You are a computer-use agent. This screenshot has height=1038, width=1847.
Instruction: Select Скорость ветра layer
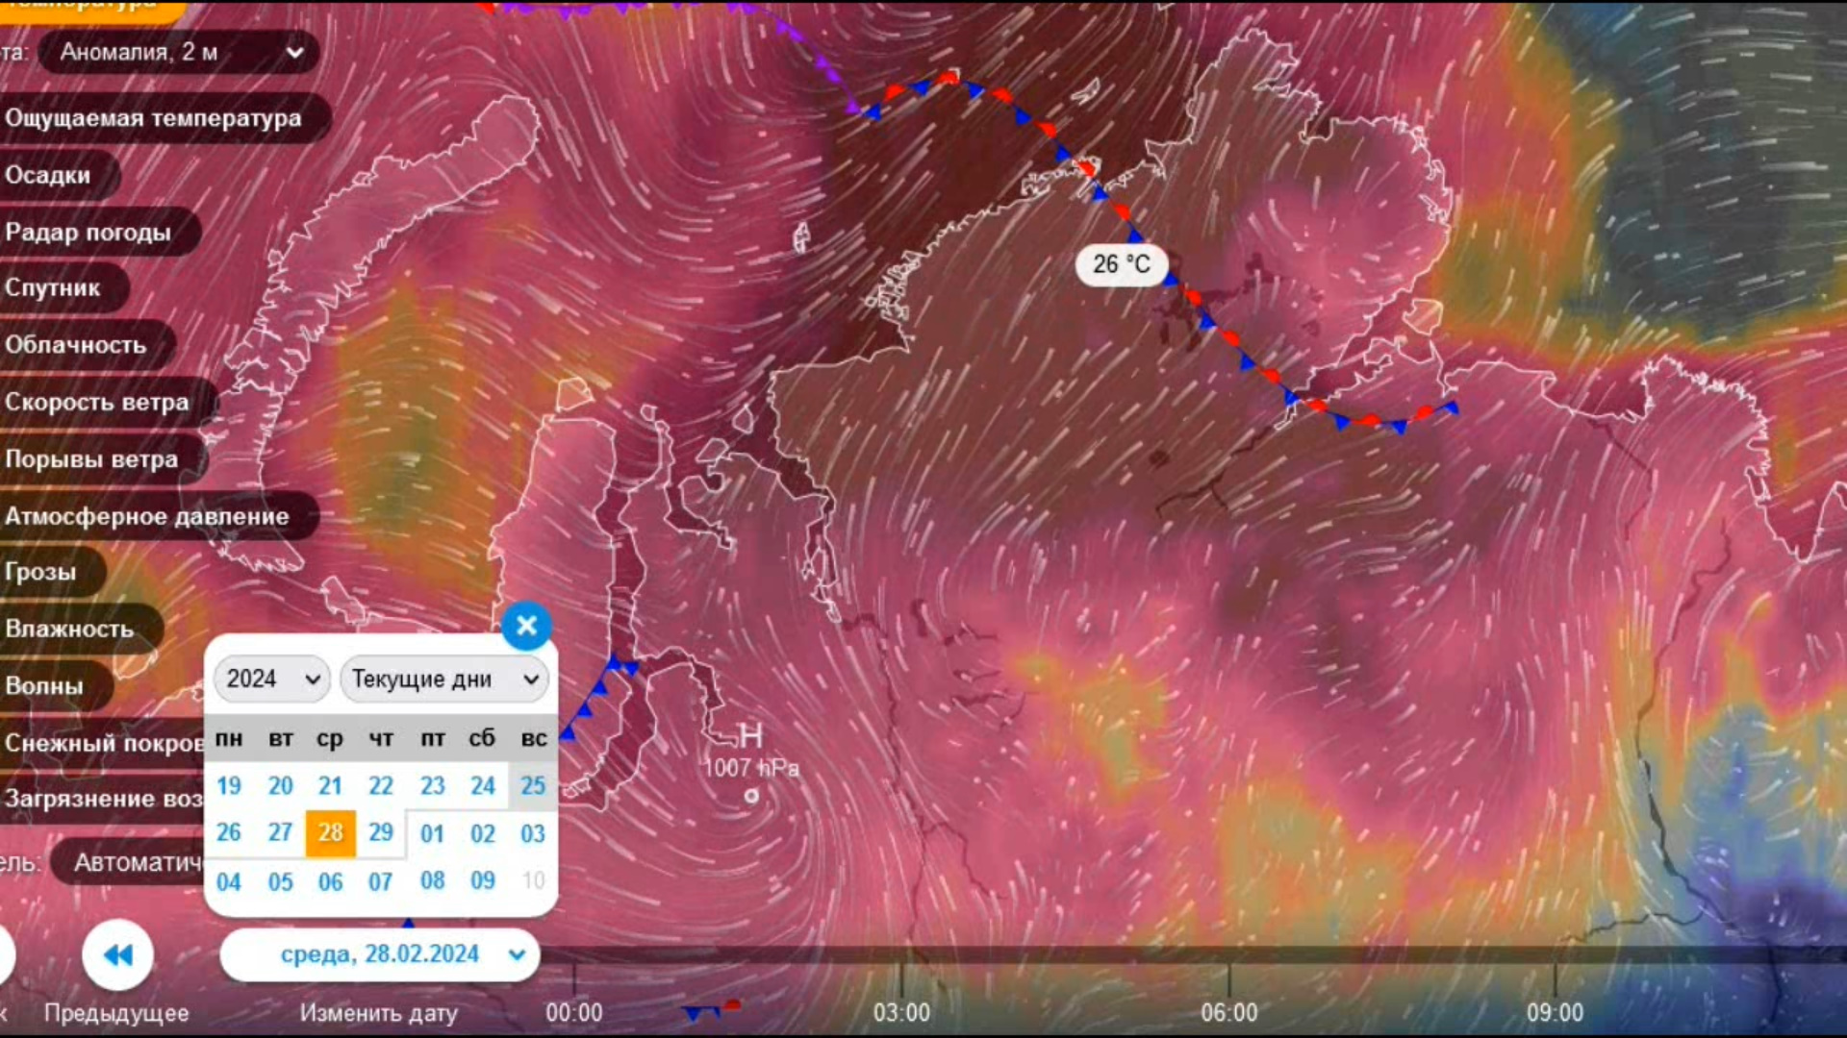(x=97, y=402)
